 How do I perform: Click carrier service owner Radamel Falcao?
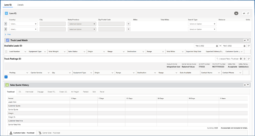click(188, 67)
